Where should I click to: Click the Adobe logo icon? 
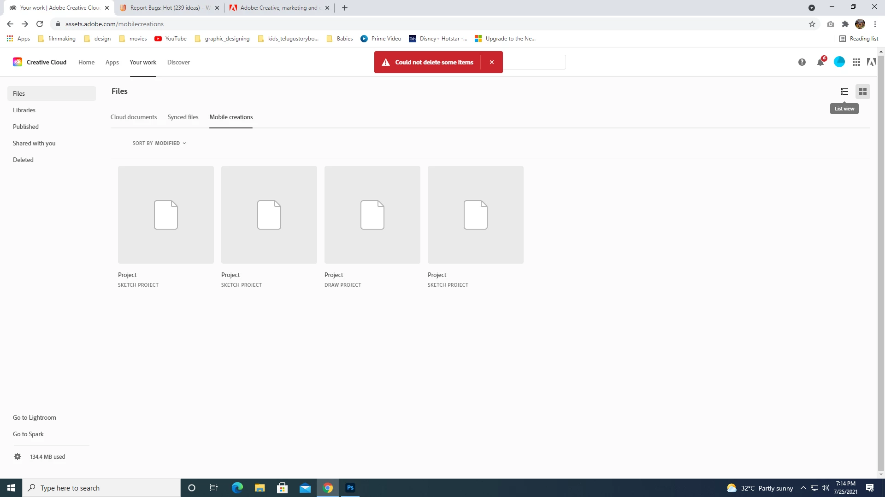click(871, 62)
